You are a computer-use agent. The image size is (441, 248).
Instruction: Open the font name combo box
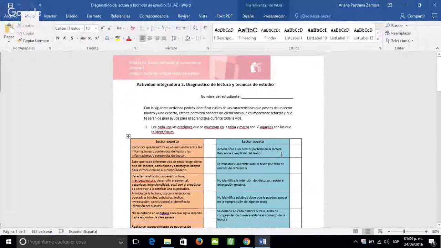[69, 28]
